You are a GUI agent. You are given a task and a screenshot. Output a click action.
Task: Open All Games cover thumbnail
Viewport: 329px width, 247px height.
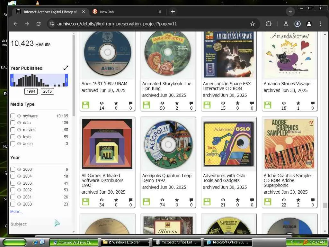click(107, 144)
